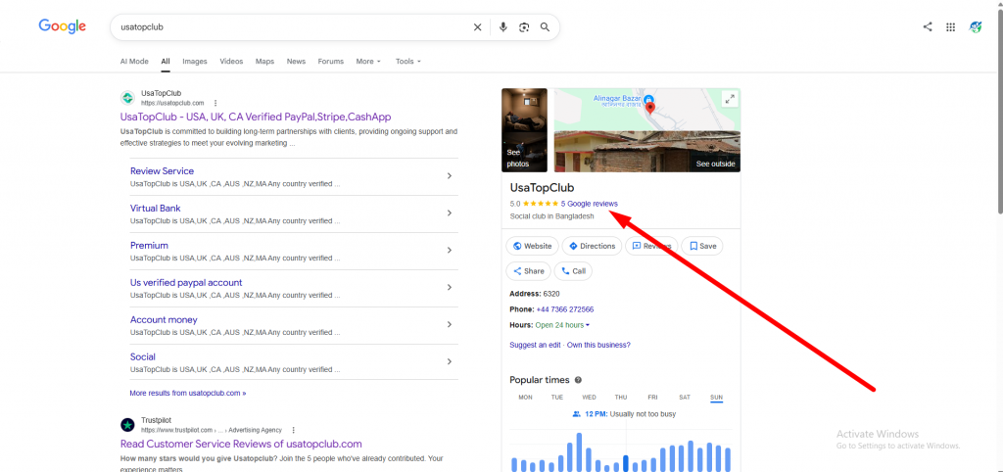Open 5 Google reviews link
Image resolution: width=1003 pixels, height=472 pixels.
589,204
